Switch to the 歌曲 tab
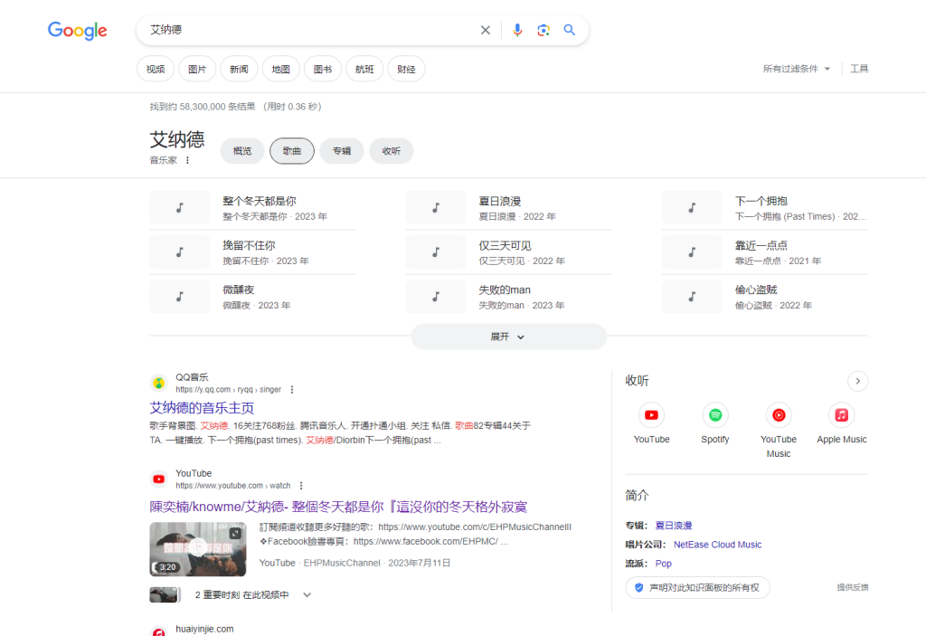 [292, 151]
